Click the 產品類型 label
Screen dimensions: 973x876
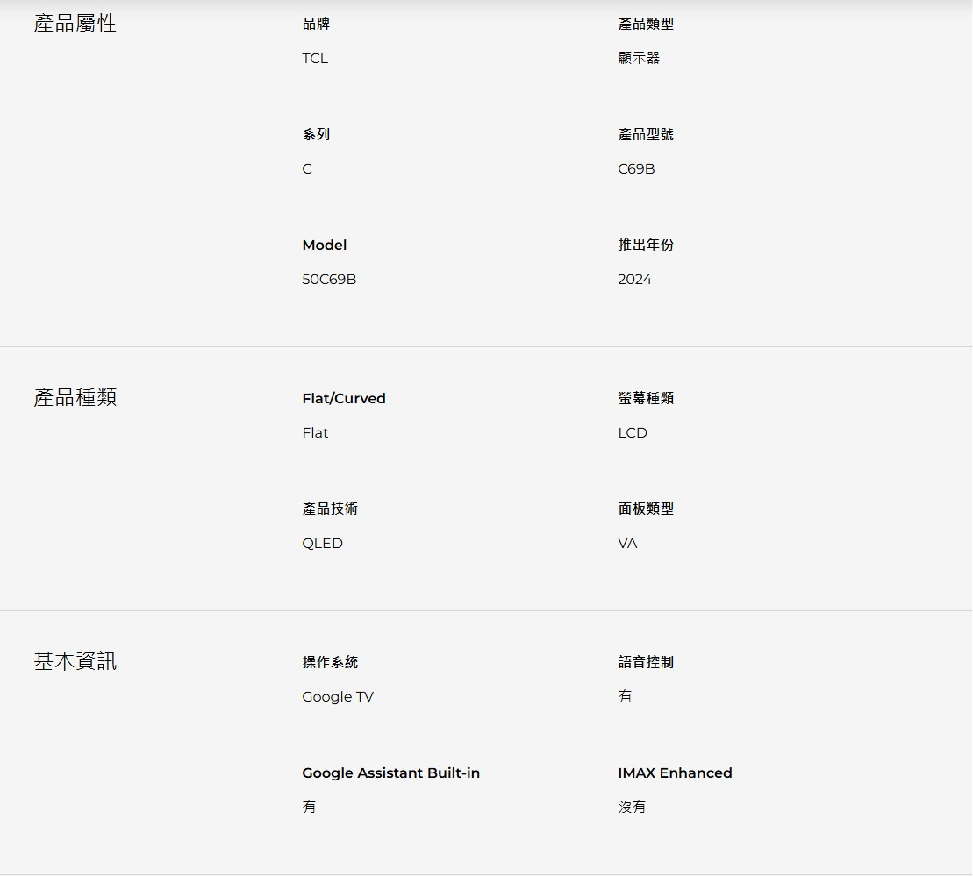coord(646,25)
